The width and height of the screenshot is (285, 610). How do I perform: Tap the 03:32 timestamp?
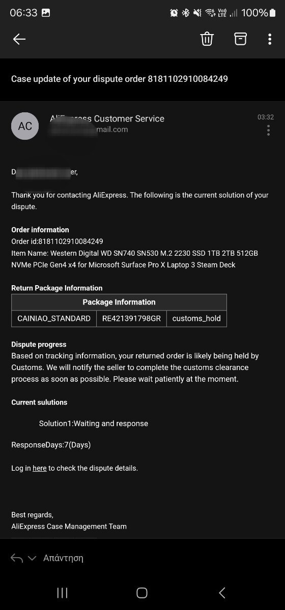(x=266, y=117)
